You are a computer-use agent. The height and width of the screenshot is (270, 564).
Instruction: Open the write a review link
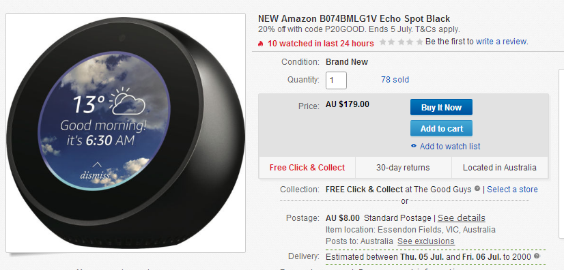click(x=501, y=42)
